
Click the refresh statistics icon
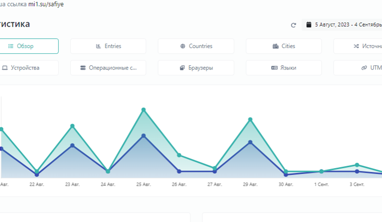[293, 25]
